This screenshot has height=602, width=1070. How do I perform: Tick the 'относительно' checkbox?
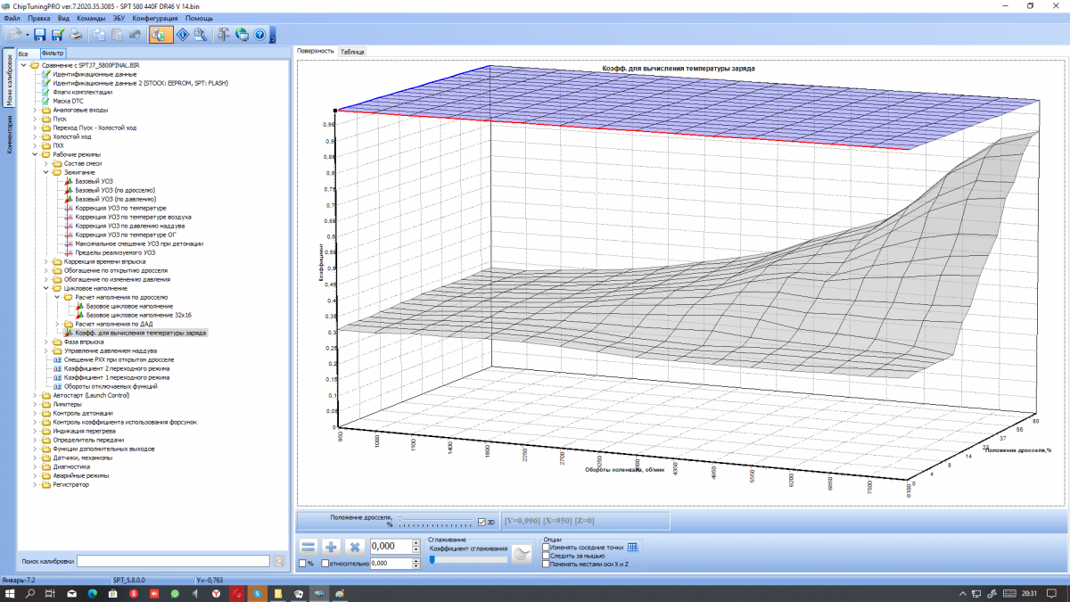pyautogui.click(x=325, y=564)
